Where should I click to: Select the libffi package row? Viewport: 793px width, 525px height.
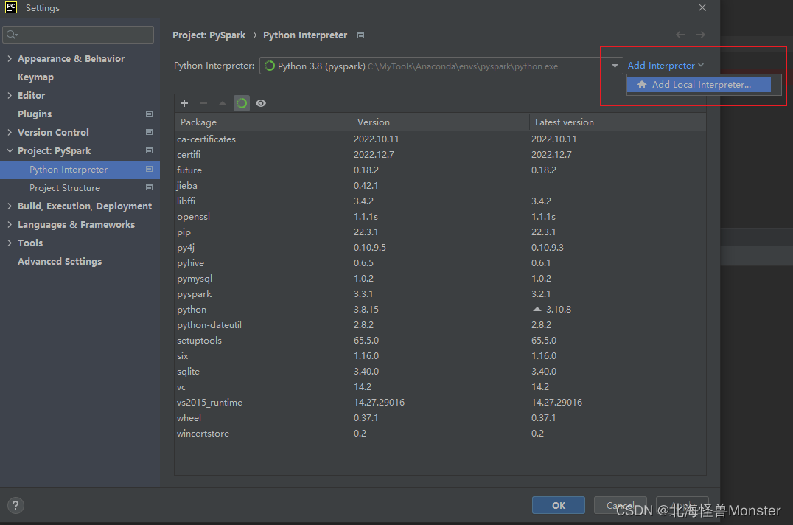[x=440, y=201]
